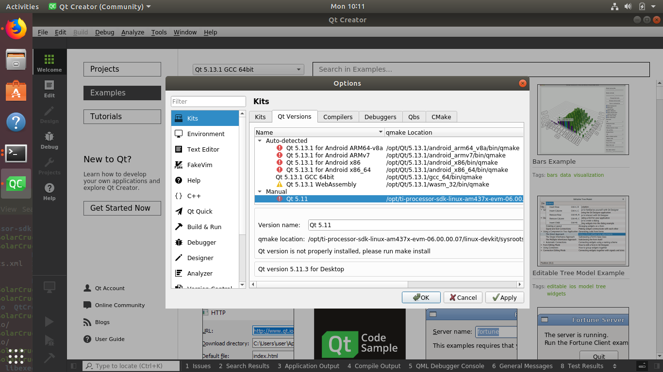Open Projects mode wrench icon
This screenshot has height=372, width=663.
pos(50,165)
